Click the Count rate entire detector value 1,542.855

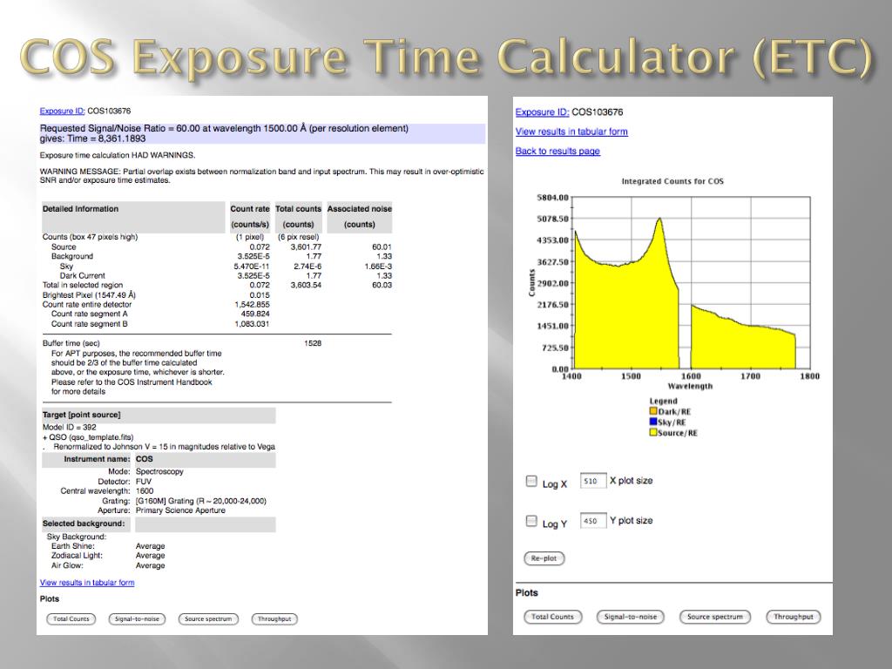(x=252, y=304)
